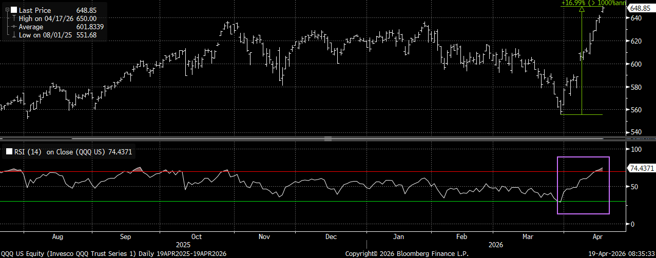
Task: Click the 640 price axis label
Action: 635,18
